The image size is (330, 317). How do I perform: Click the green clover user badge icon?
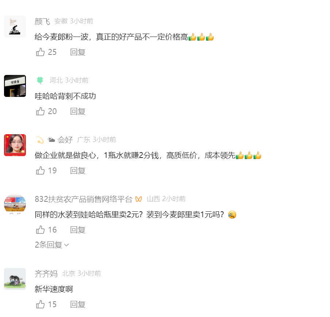(40, 80)
